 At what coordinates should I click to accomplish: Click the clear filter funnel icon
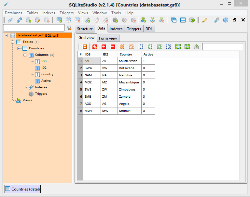(69, 28)
